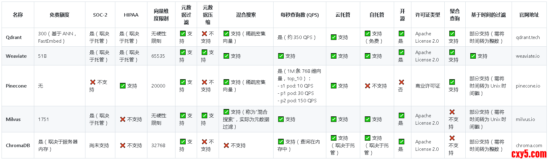Image resolution: width=548 pixels, height=160 pixels.
Task: Click the green check in Weaviate's 基于时间的过滤 cell
Action: [x=473, y=56]
